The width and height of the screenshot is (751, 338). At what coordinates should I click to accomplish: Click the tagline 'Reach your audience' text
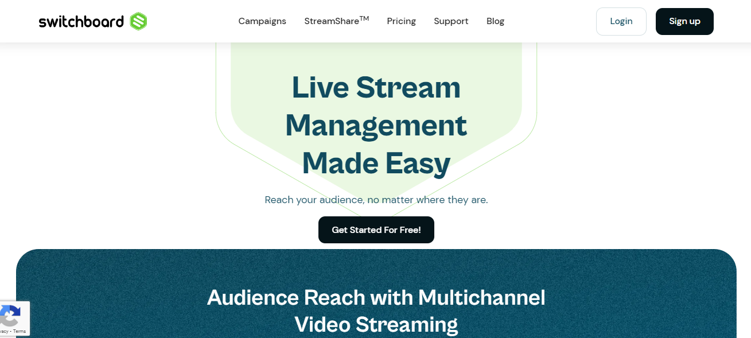(x=376, y=200)
